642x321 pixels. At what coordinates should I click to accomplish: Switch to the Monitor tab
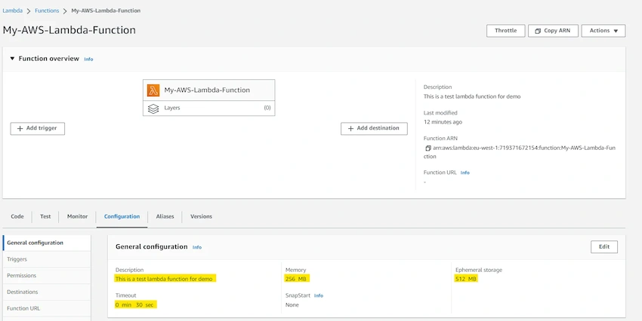click(x=77, y=216)
